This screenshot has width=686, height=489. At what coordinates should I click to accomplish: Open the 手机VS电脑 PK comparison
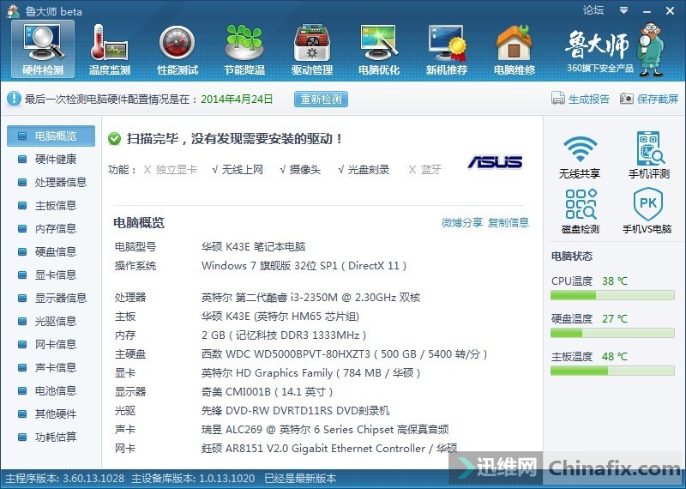point(647,211)
